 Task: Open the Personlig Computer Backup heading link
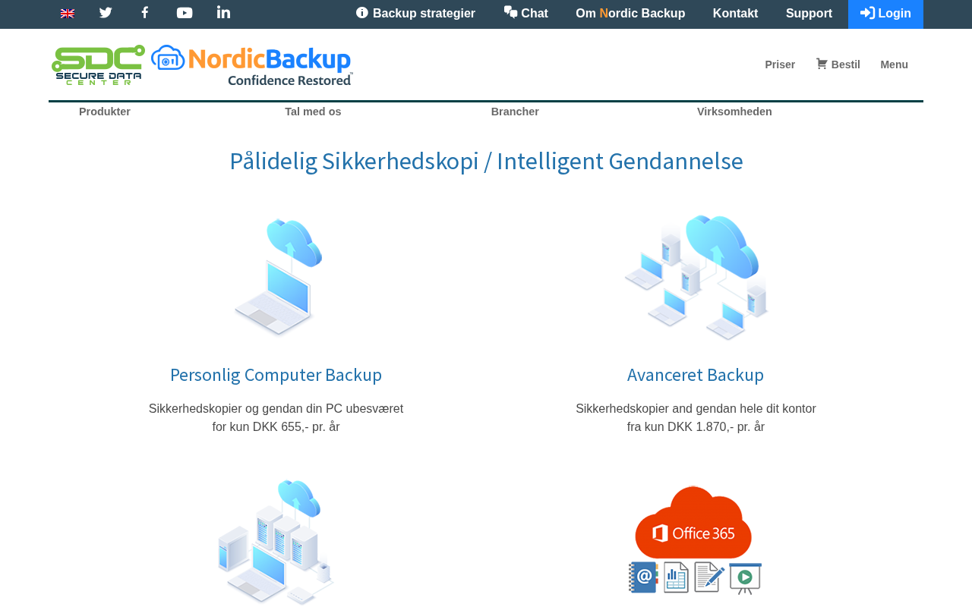[276, 375]
